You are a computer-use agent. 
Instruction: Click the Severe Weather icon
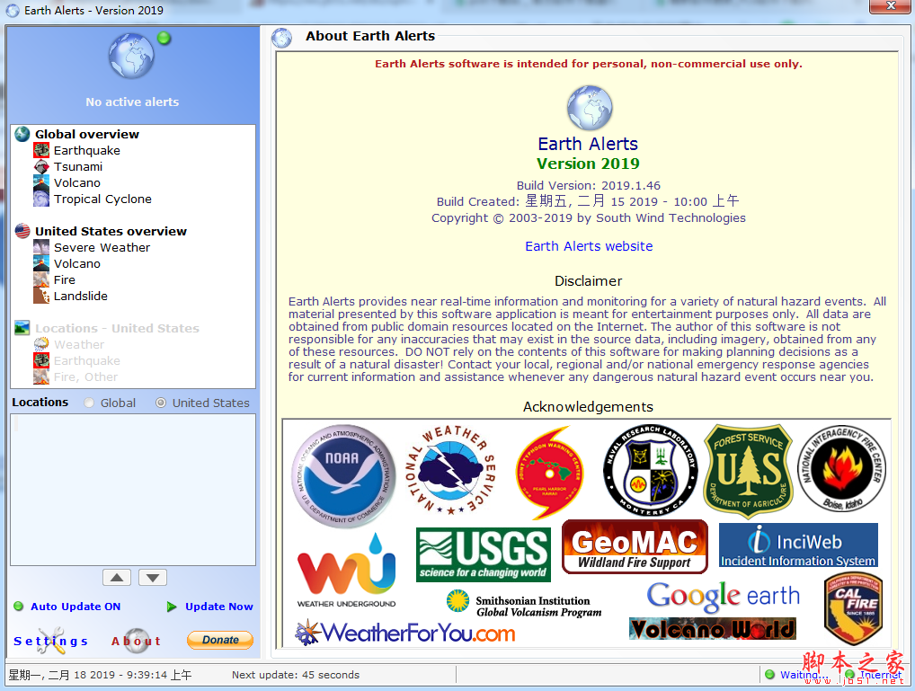41,247
